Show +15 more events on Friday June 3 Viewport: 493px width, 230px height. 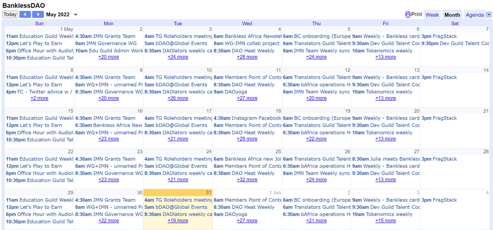coord(386,221)
